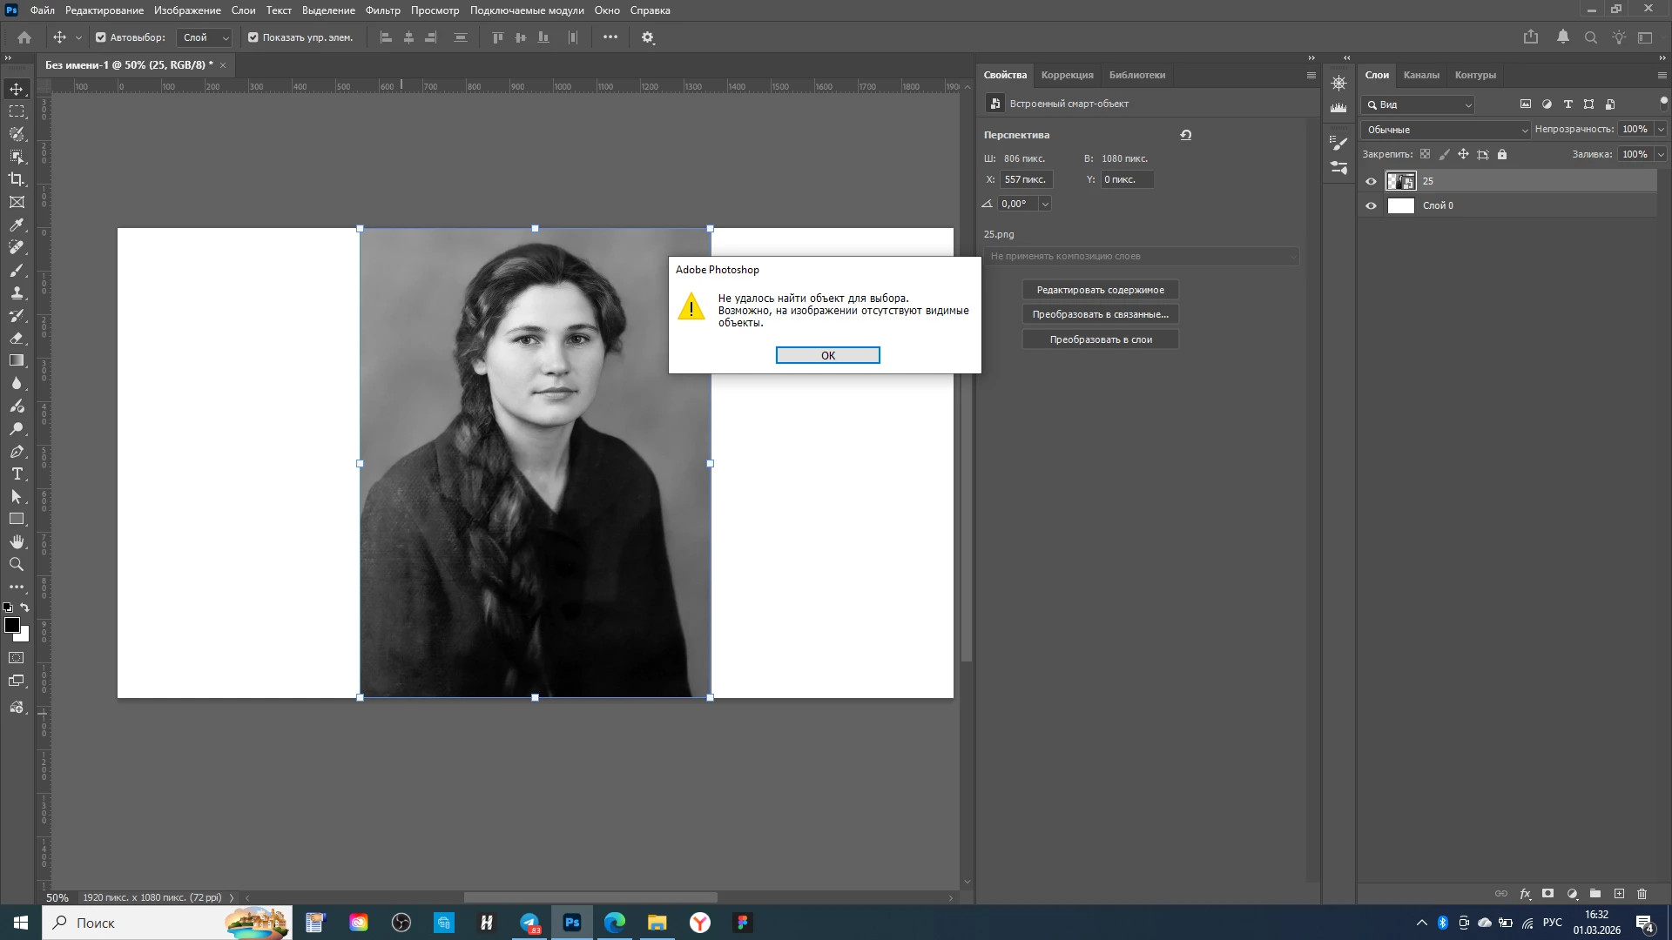
Task: Open the Фильтр menu
Action: click(382, 10)
